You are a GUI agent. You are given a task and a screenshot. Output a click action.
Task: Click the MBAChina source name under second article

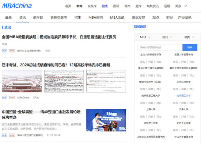(23, 98)
